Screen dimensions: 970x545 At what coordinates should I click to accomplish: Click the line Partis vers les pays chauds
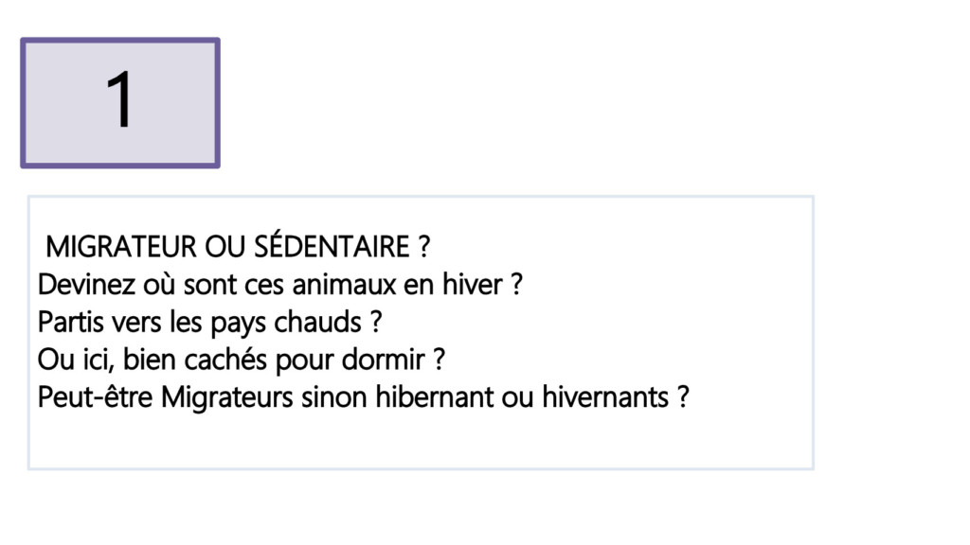coord(209,323)
